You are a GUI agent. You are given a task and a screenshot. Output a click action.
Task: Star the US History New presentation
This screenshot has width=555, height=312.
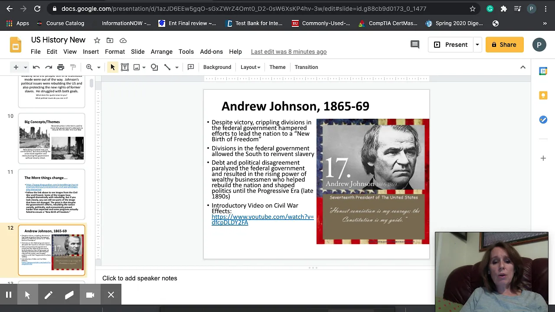[x=97, y=40]
